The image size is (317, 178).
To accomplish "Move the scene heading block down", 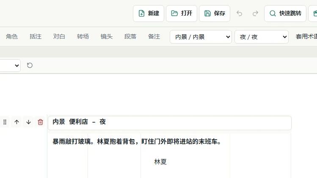I will coord(28,122).
